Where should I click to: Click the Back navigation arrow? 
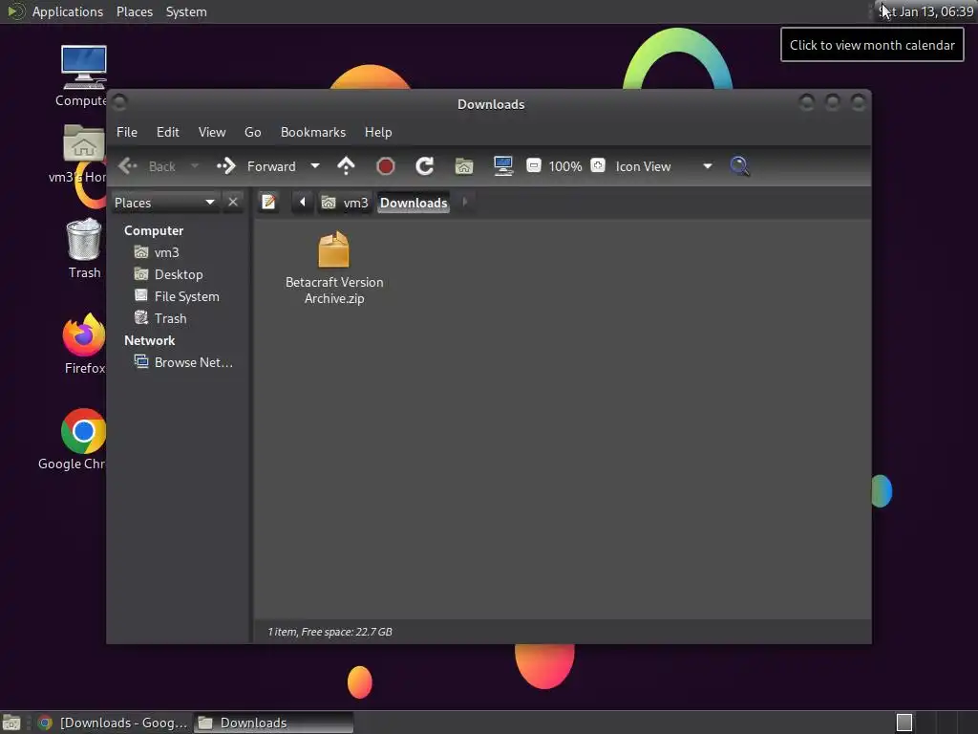pyautogui.click(x=128, y=166)
